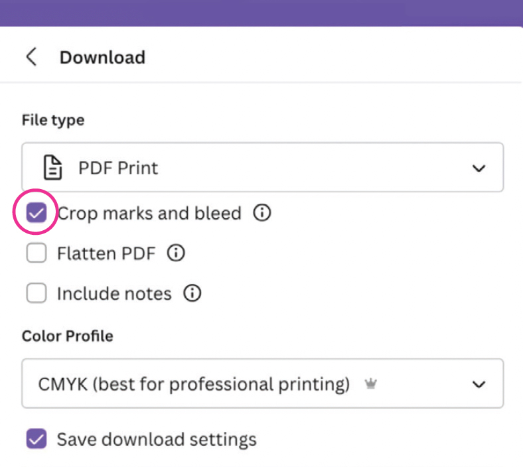
Task: Open info tooltip for Crop marks and bleed
Action: click(263, 213)
